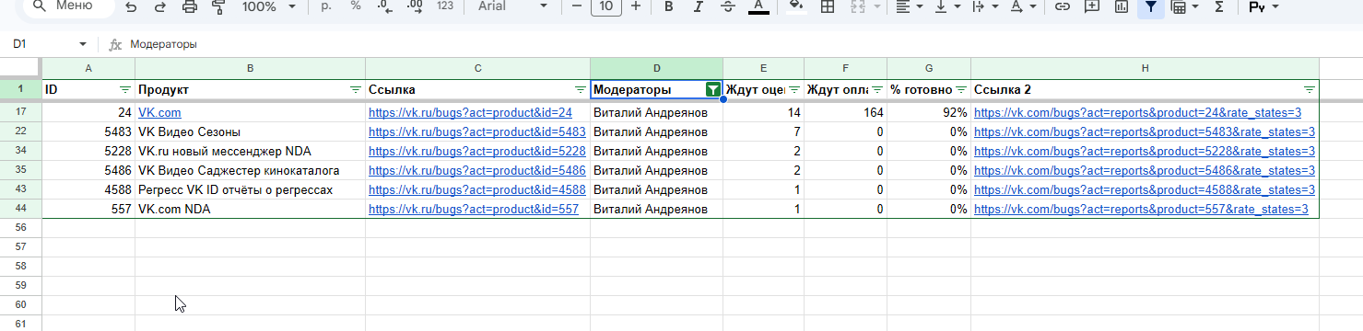
Task: Select cell VK.ru новый мессенджер NDA
Action: point(250,152)
